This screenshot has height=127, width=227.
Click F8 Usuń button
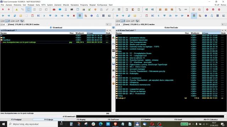pos(178,120)
